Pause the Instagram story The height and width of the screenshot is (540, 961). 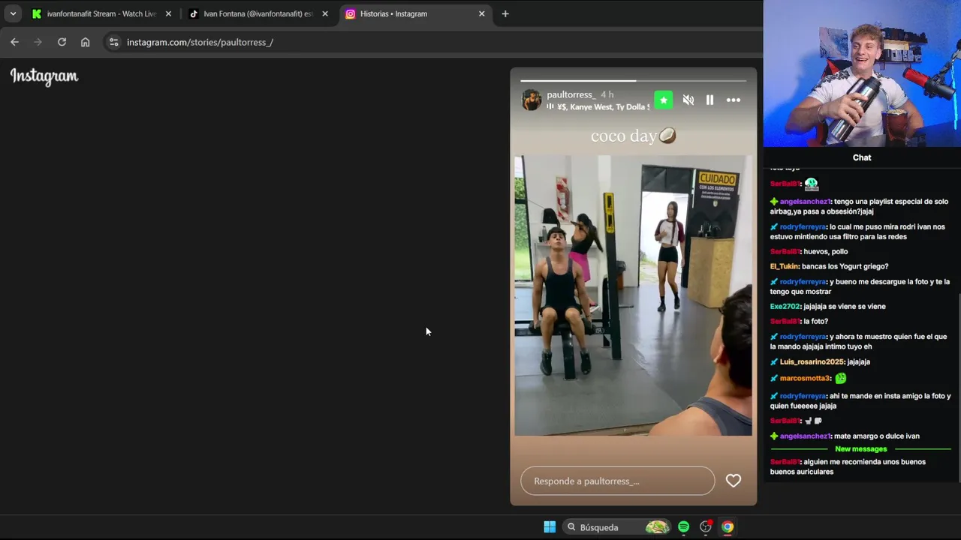pos(709,100)
